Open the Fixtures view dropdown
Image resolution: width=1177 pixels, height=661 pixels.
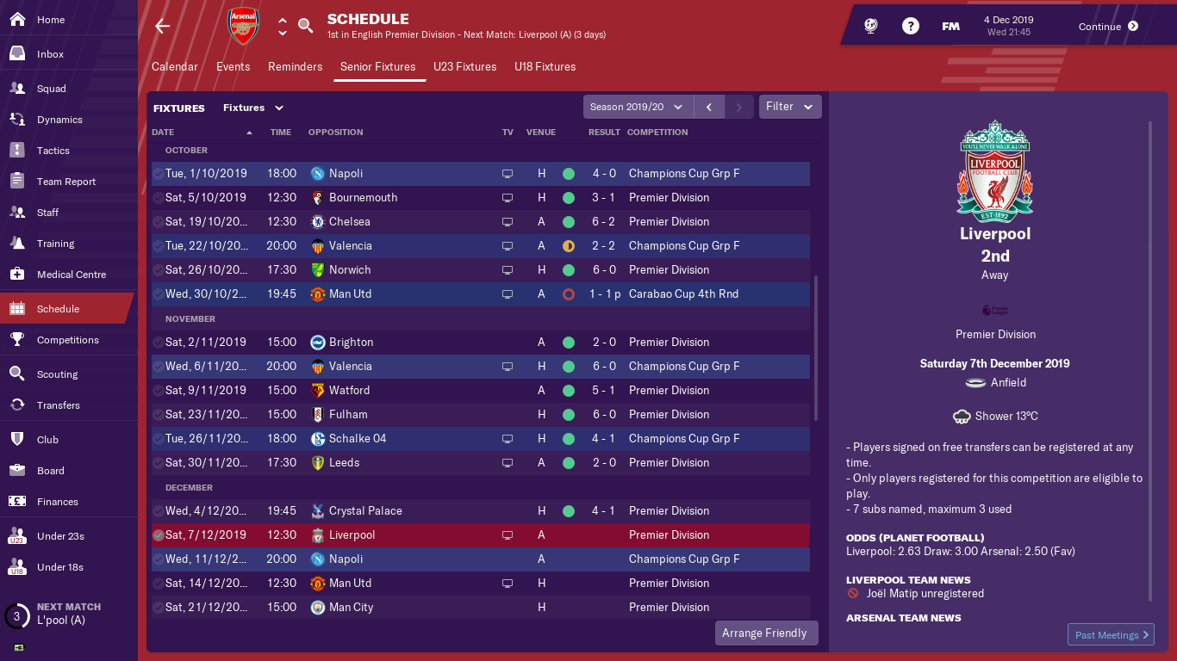(x=253, y=108)
